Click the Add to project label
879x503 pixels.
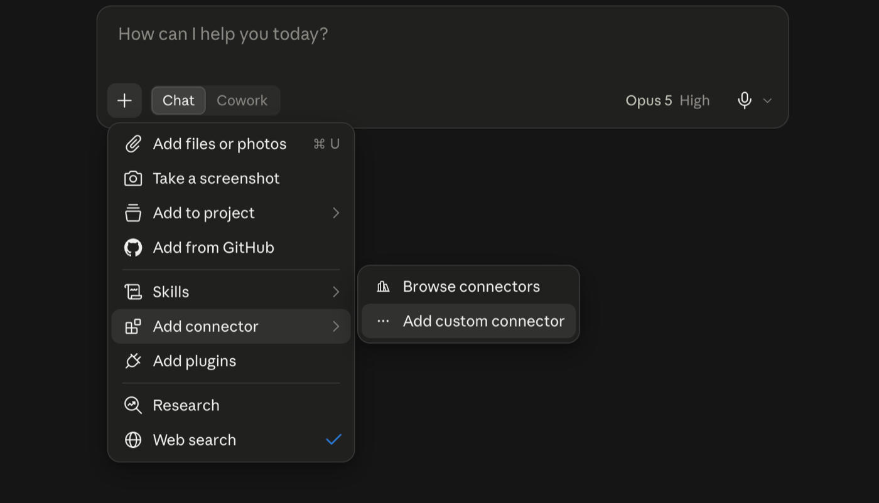[x=203, y=213]
